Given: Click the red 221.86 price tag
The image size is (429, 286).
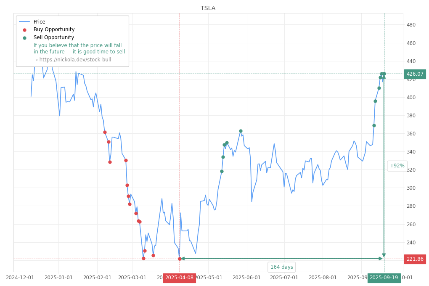Looking at the screenshot, I should coord(415,259).
